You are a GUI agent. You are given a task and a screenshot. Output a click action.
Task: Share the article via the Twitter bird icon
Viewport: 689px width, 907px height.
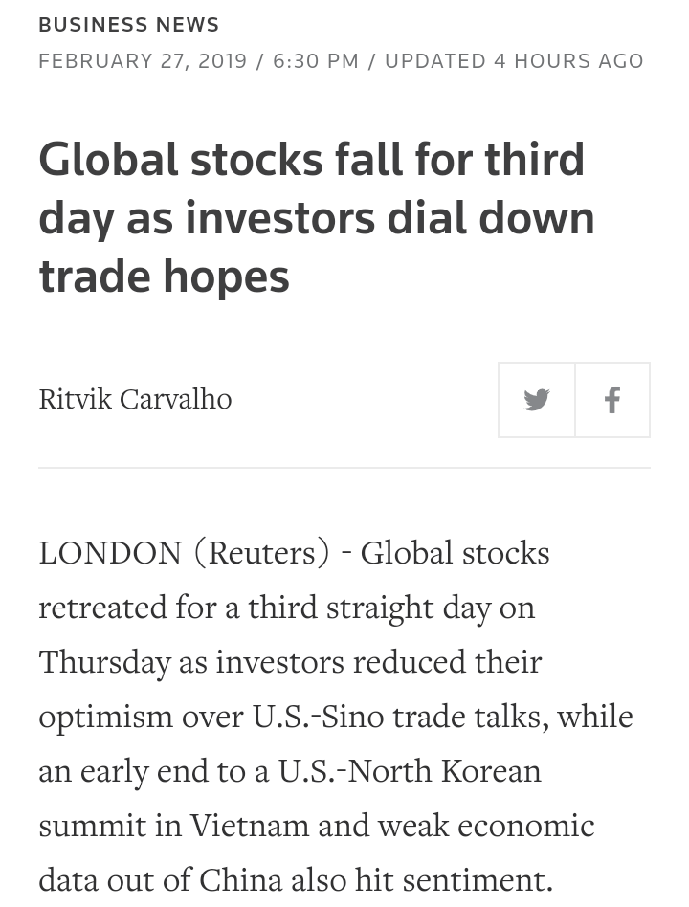click(x=536, y=400)
